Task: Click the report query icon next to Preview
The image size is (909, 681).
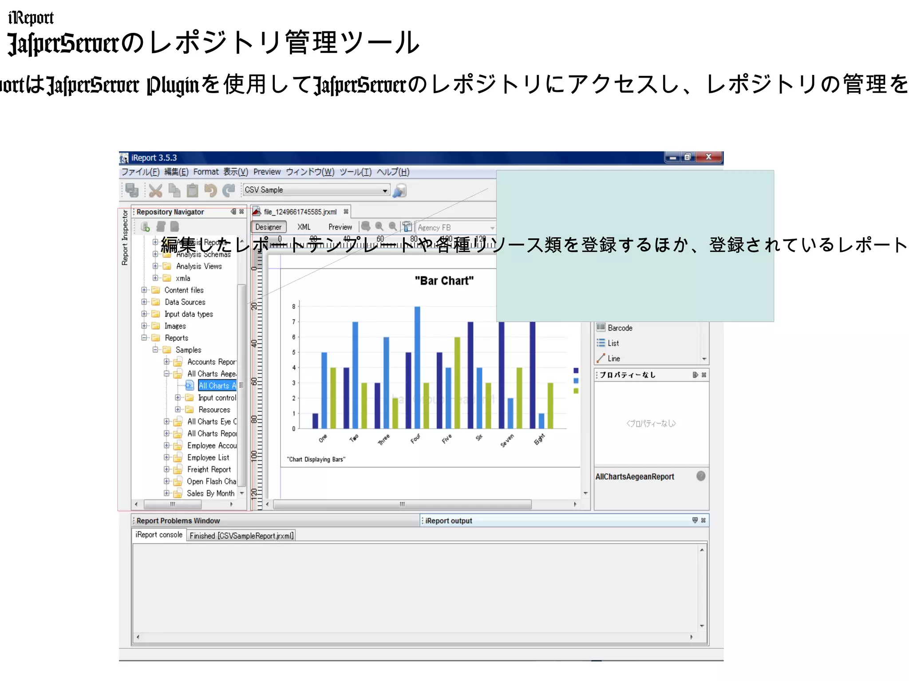Action: pos(366,226)
